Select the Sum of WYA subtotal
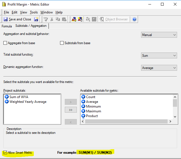 pos(16,97)
